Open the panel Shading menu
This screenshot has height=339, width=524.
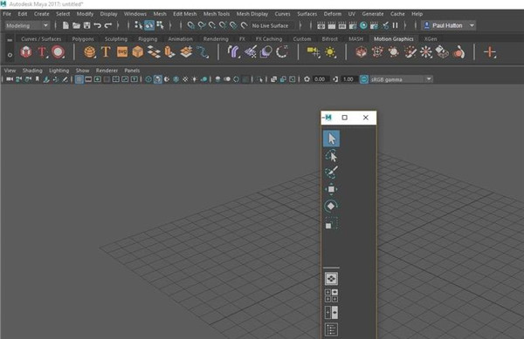(32, 71)
